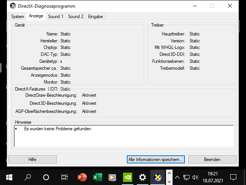
Task: Click the network tray icon
Action: 186,177
